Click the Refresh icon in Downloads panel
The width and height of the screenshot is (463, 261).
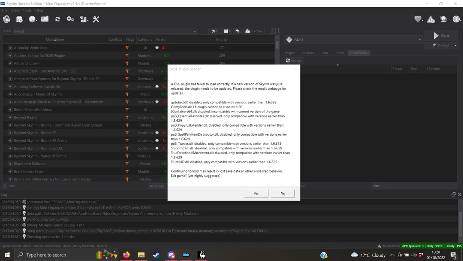[x=293, y=60]
